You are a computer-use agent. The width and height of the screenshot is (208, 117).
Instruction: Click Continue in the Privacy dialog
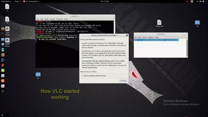coord(123,81)
